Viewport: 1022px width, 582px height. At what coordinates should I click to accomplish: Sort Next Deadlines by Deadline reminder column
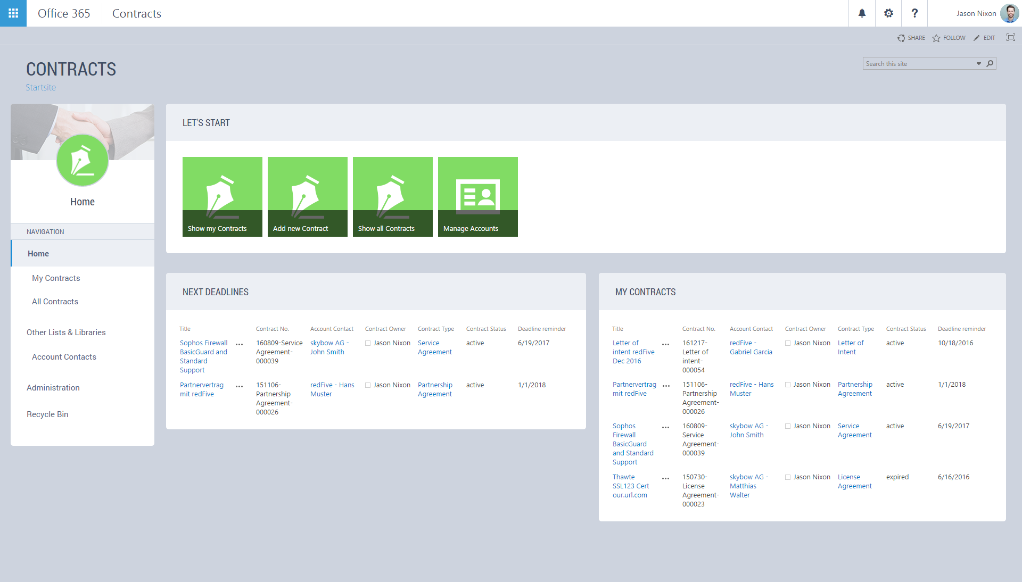[x=542, y=329]
